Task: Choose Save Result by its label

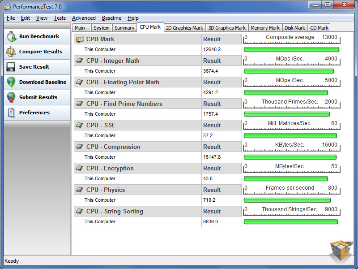Action: (x=34, y=67)
